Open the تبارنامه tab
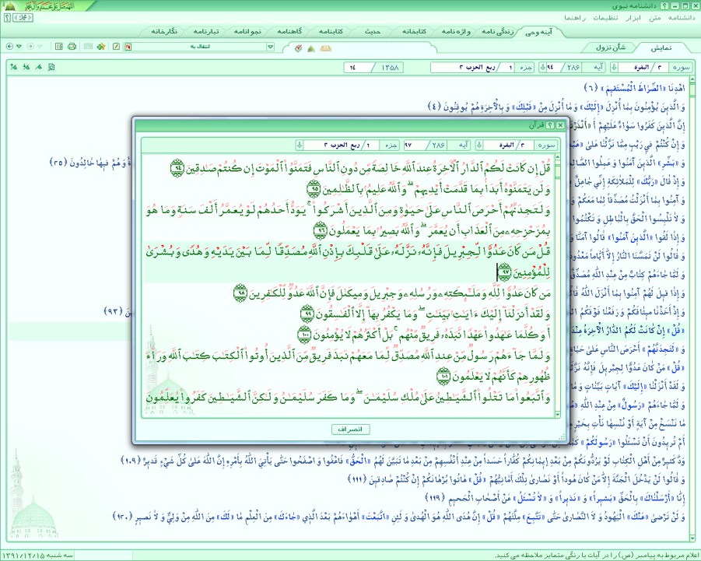 [206, 32]
